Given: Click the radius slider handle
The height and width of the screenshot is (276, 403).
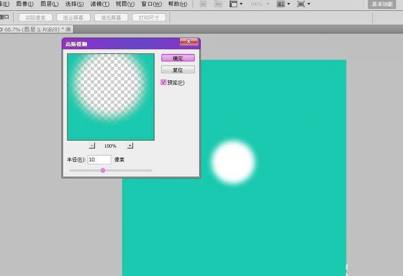Looking at the screenshot, I should pos(103,170).
